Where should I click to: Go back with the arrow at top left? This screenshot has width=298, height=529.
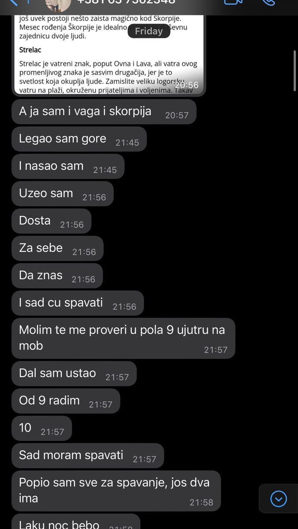[13, 2]
